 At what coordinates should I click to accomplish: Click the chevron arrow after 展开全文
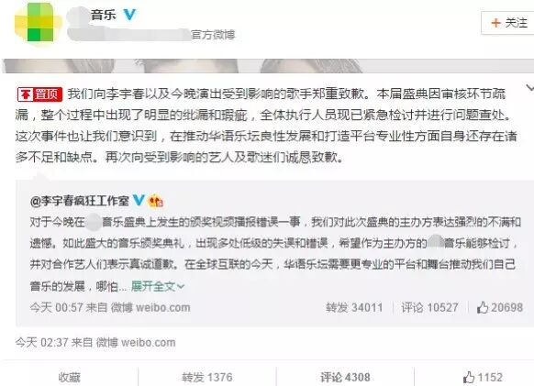181,287
